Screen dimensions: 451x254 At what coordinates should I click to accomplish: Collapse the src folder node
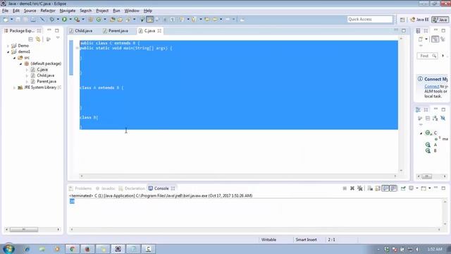pyautogui.click(x=14, y=58)
